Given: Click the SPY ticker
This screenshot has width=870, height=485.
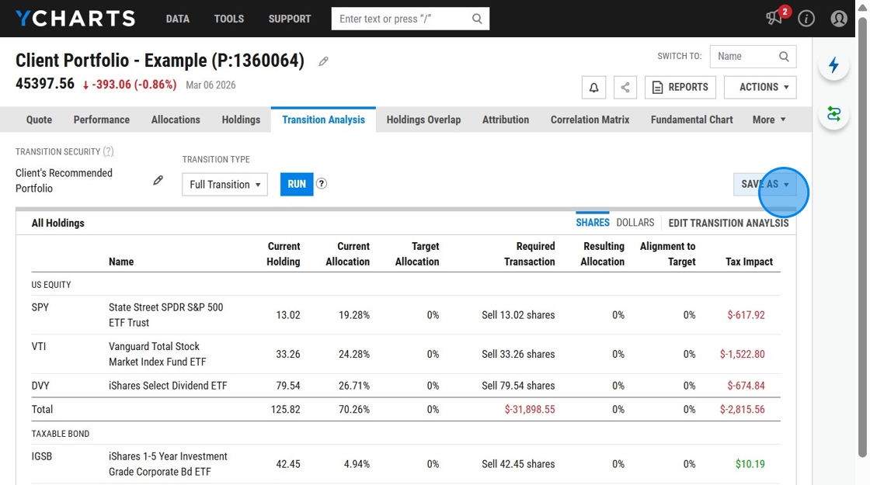Looking at the screenshot, I should [x=40, y=307].
